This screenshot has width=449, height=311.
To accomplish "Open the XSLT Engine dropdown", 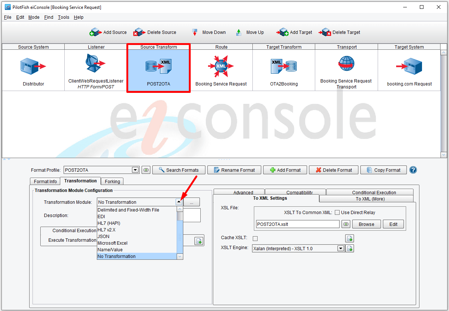I will [341, 248].
